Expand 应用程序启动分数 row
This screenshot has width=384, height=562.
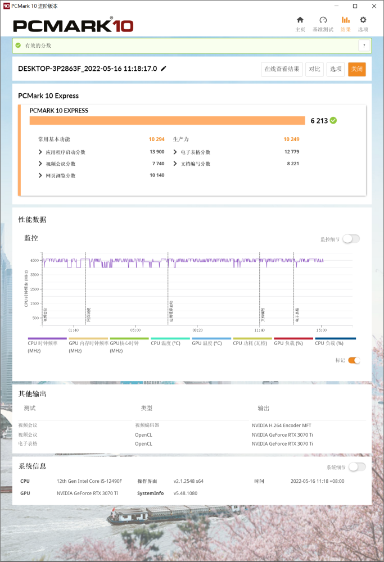(40, 152)
